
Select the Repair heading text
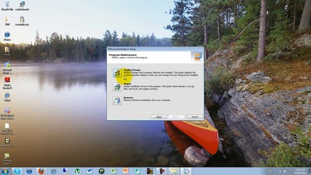coord(127,84)
